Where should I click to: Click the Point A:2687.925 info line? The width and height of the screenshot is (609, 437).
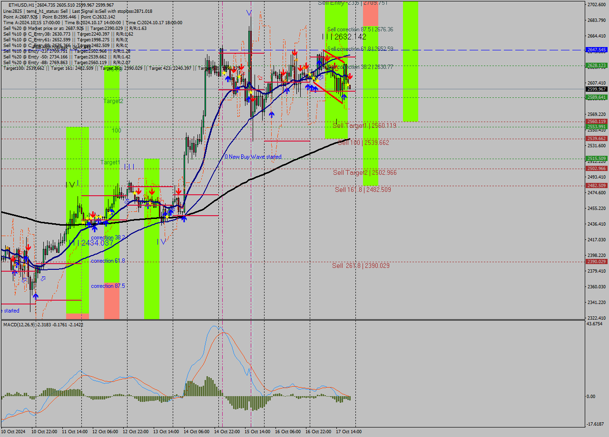pos(59,17)
